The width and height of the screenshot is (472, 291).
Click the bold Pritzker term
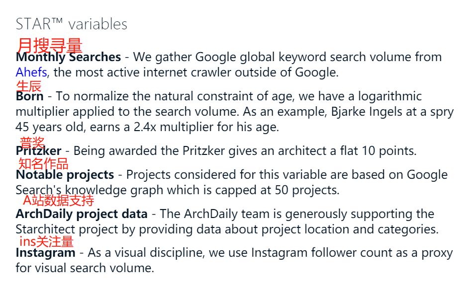coord(38,150)
